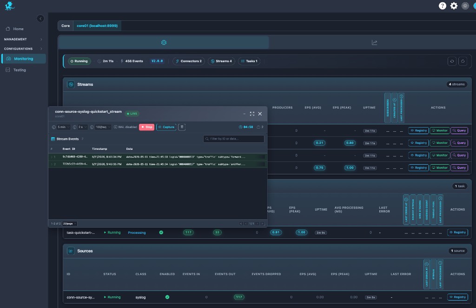Toggle the LAST PROCESSED column in Streams table

click(x=401, y=108)
